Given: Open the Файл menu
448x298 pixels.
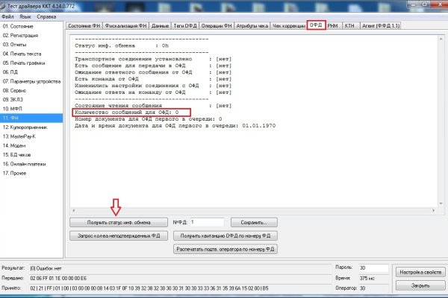Looking at the screenshot, I should [8, 15].
